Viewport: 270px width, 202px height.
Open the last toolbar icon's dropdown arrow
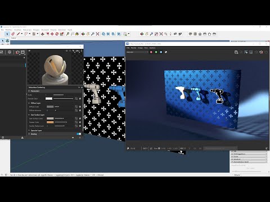coord(129,34)
